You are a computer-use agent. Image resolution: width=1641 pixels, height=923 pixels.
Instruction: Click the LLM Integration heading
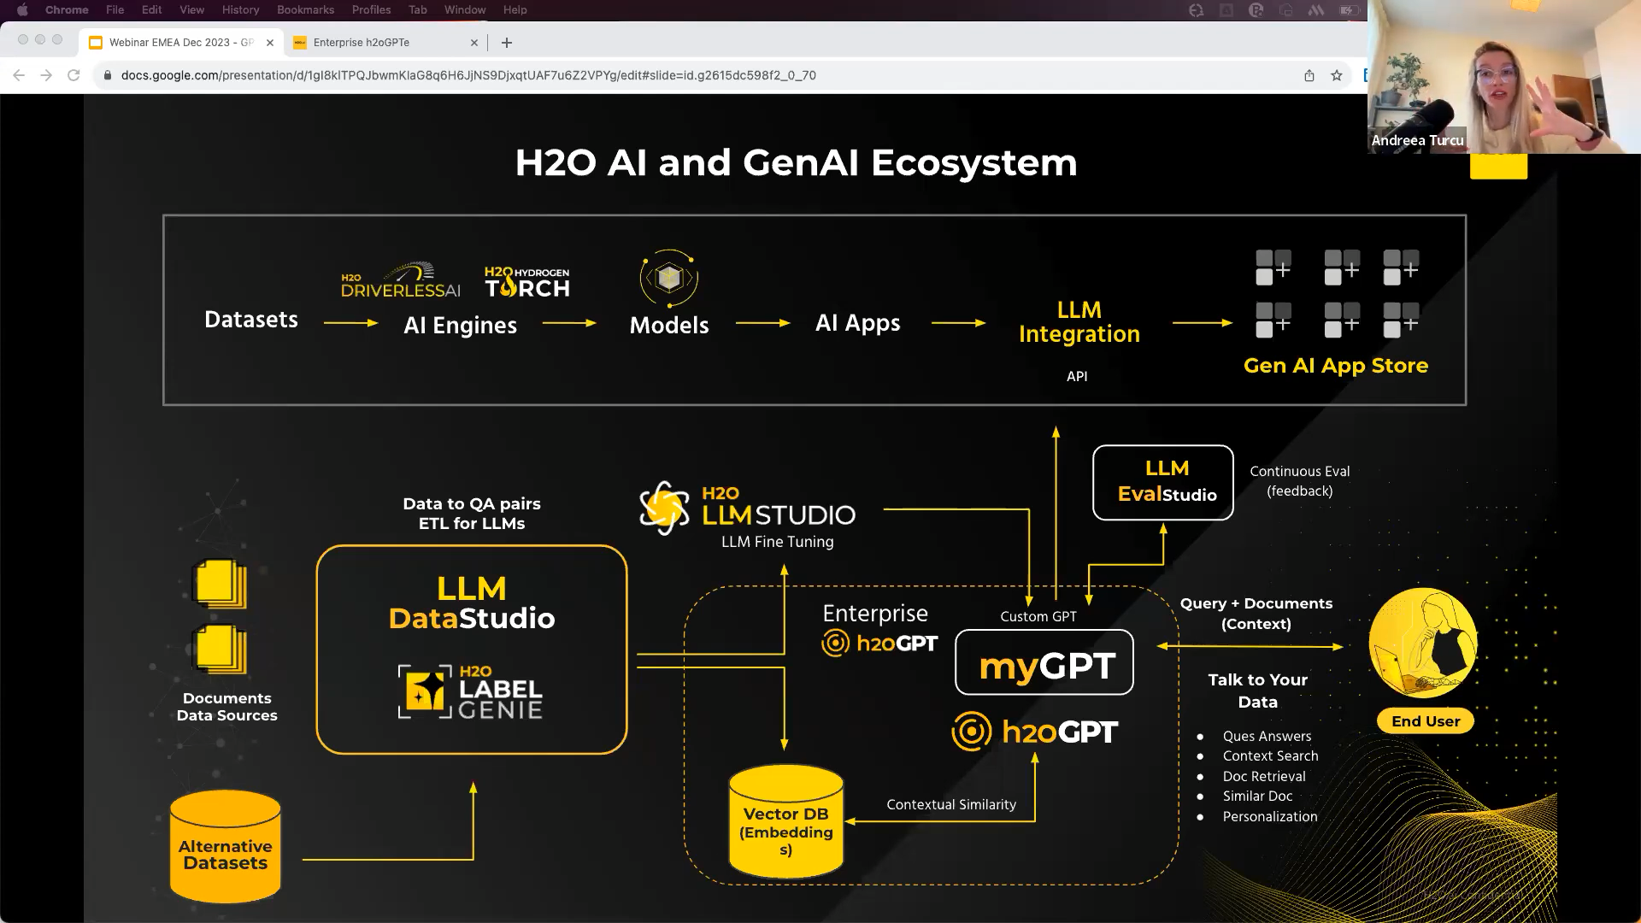pos(1079,322)
